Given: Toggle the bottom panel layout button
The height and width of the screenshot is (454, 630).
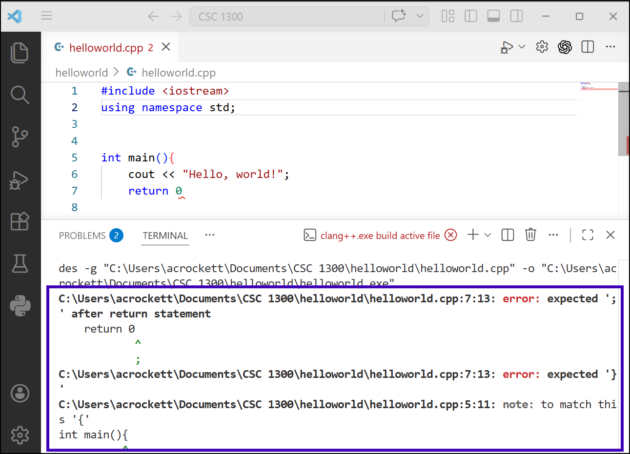Looking at the screenshot, I should point(493,16).
